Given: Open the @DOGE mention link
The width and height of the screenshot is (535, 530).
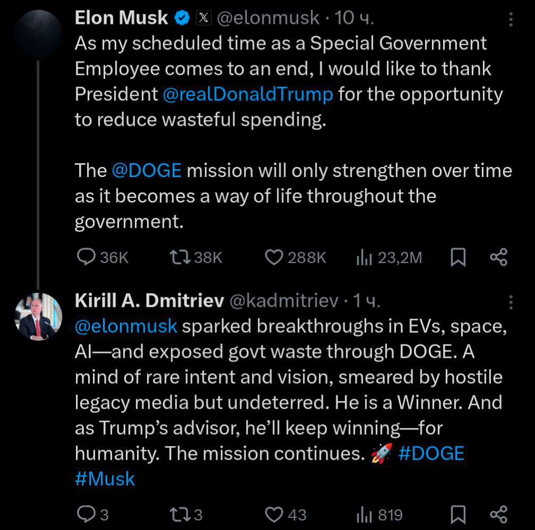Looking at the screenshot, I should click(x=147, y=171).
